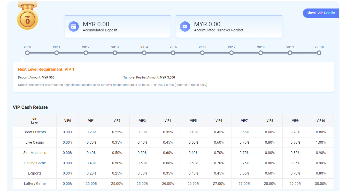Click the Accumulated Turnover Realbet MYR icon
Screen dimensions: 347x191
[x=185, y=27]
